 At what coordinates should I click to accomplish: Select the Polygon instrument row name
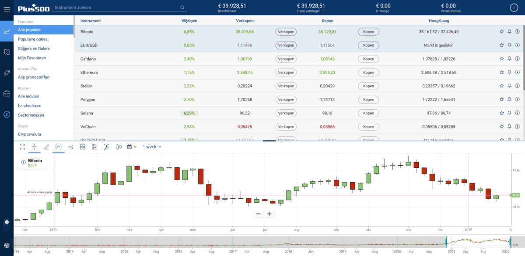[x=88, y=100]
